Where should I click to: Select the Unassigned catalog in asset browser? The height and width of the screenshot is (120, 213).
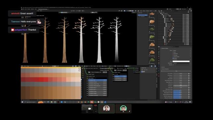click(142, 17)
